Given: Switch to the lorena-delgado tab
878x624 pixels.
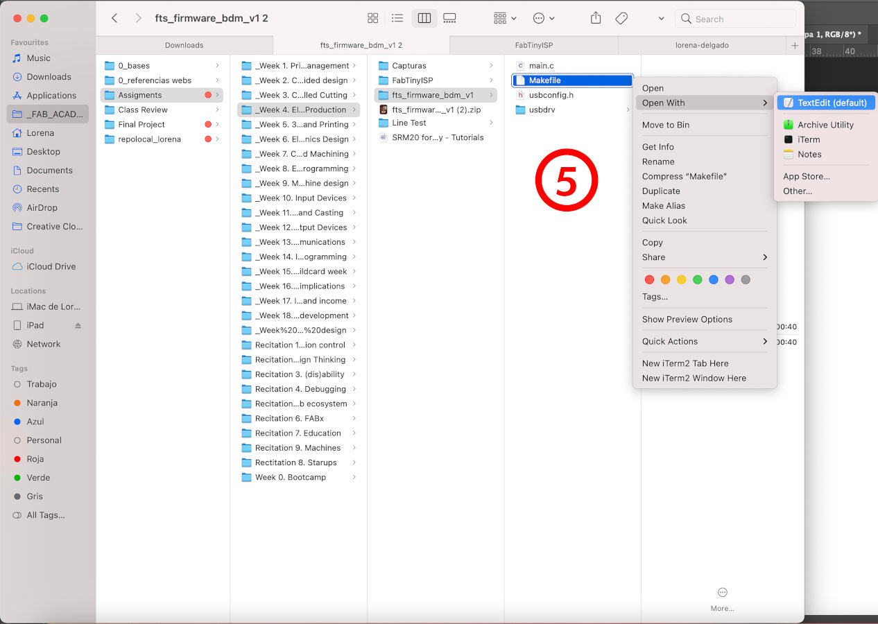Looking at the screenshot, I should click(702, 45).
